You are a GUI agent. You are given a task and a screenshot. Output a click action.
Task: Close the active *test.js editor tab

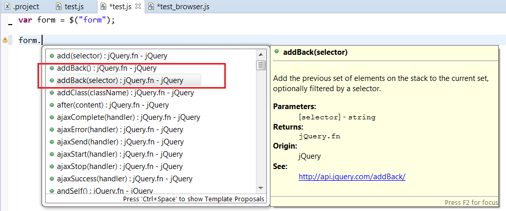click(x=138, y=7)
